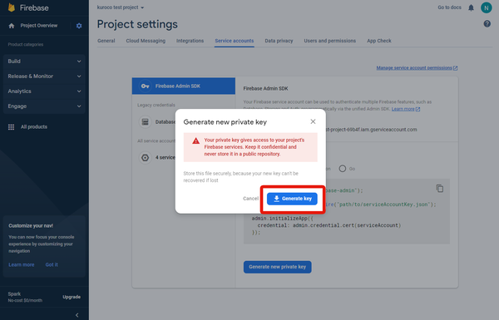Switch to Data privacy tab
The height and width of the screenshot is (320, 499).
[x=279, y=41]
